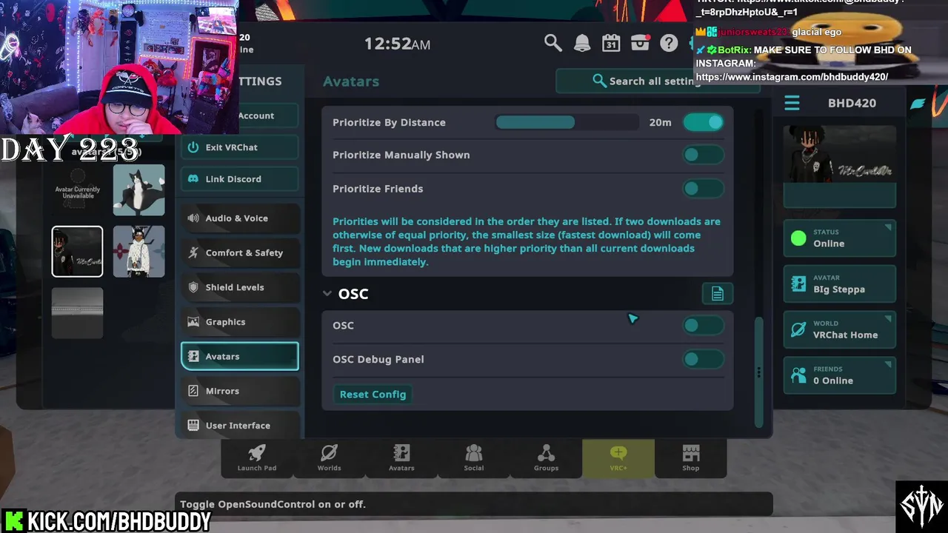Open the Avatar Big Steppa dropdown
This screenshot has height=533, width=948.
point(839,284)
